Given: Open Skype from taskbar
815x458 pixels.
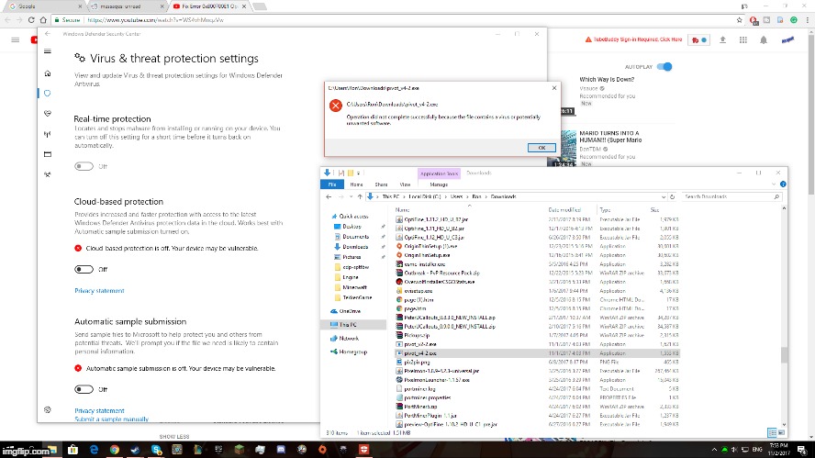Looking at the screenshot, I should coord(156,449).
